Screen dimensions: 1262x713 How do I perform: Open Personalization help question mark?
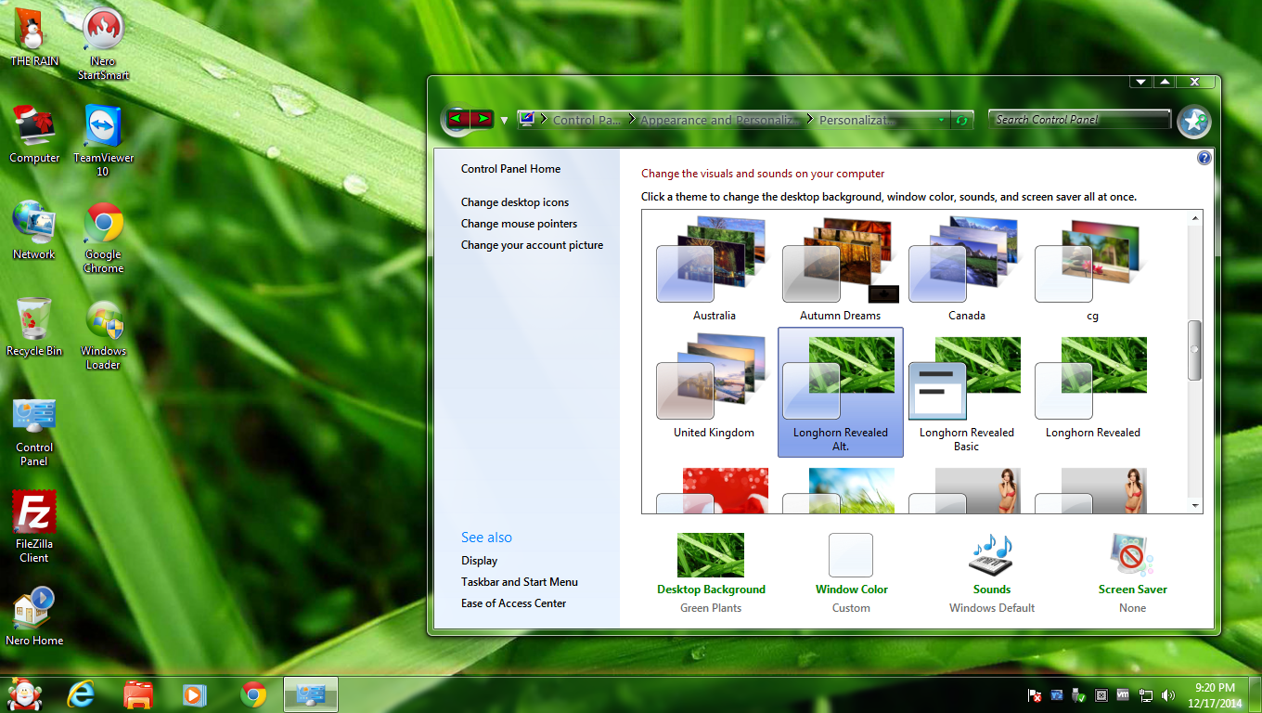tap(1204, 158)
